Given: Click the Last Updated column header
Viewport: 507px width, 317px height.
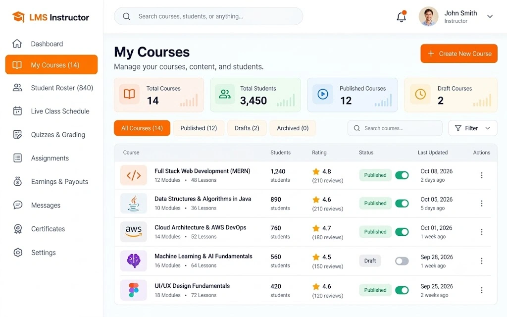Looking at the screenshot, I should pyautogui.click(x=433, y=153).
